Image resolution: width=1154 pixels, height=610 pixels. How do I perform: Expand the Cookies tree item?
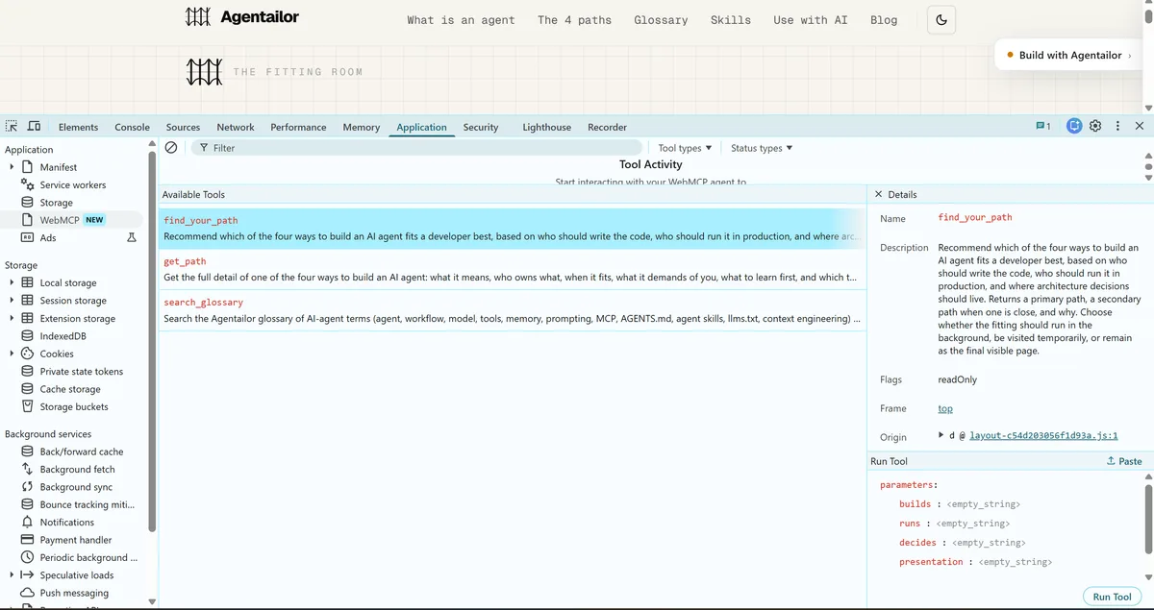12,354
